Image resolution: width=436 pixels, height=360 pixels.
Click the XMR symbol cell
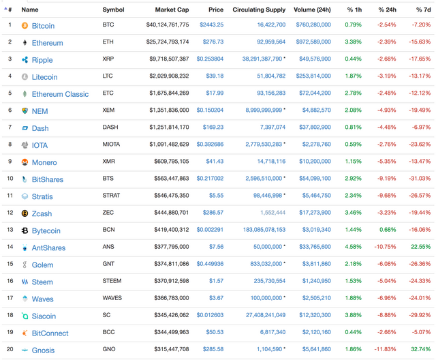(109, 162)
